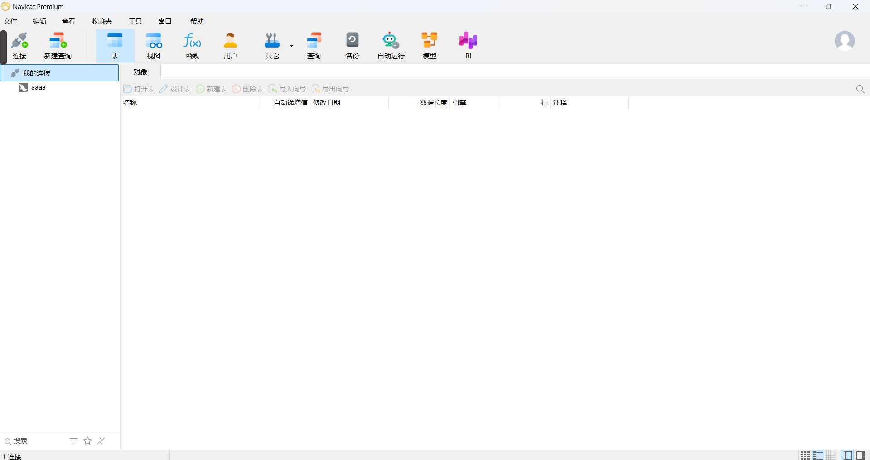Toggle the right information pane visibility
Viewport: 870px width, 460px height.
(x=860, y=455)
